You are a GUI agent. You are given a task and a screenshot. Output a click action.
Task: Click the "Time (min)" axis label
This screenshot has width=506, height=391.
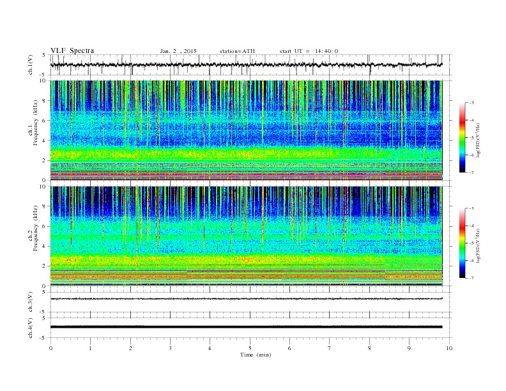(x=256, y=355)
